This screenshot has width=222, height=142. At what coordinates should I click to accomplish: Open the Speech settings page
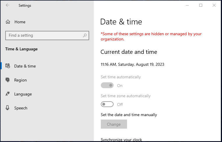pyautogui.click(x=47, y=108)
